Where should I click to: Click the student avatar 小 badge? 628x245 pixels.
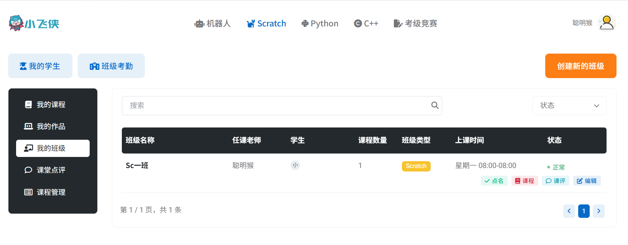pos(295,165)
